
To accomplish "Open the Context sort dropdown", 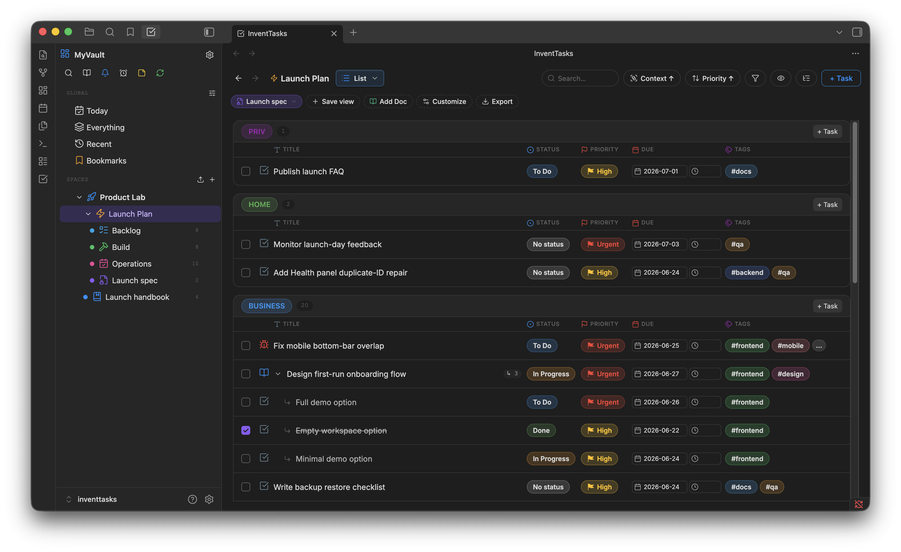I will point(652,78).
